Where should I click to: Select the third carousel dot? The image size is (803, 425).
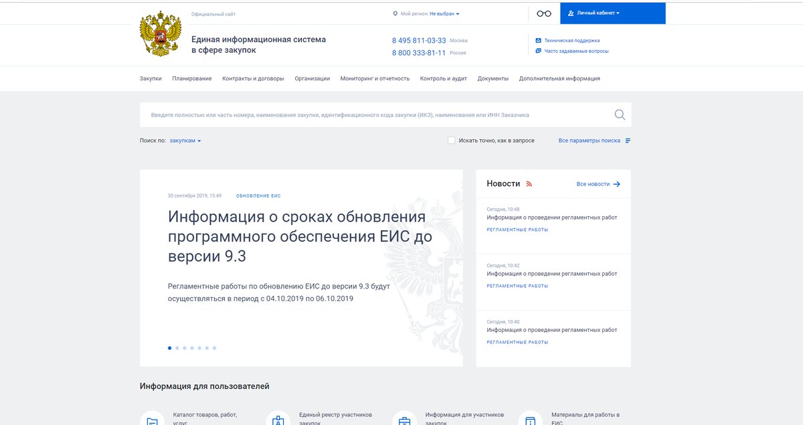click(x=185, y=348)
